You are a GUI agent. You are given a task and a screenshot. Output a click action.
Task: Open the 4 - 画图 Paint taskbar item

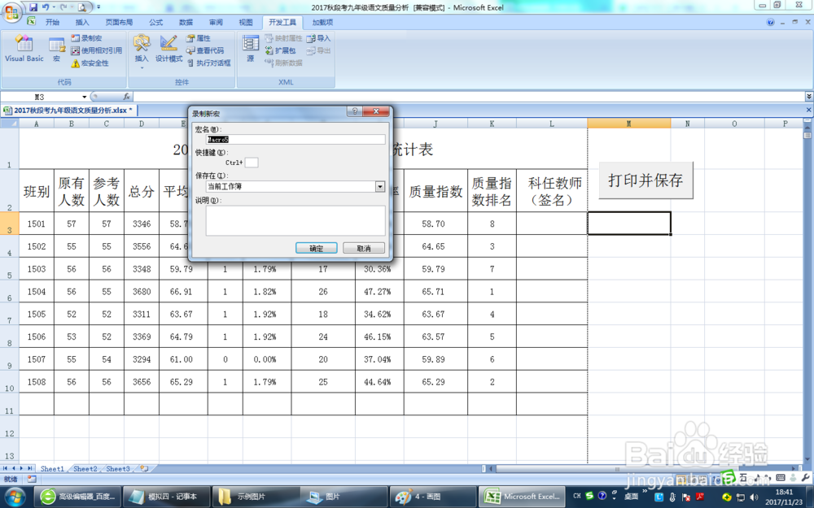(433, 497)
